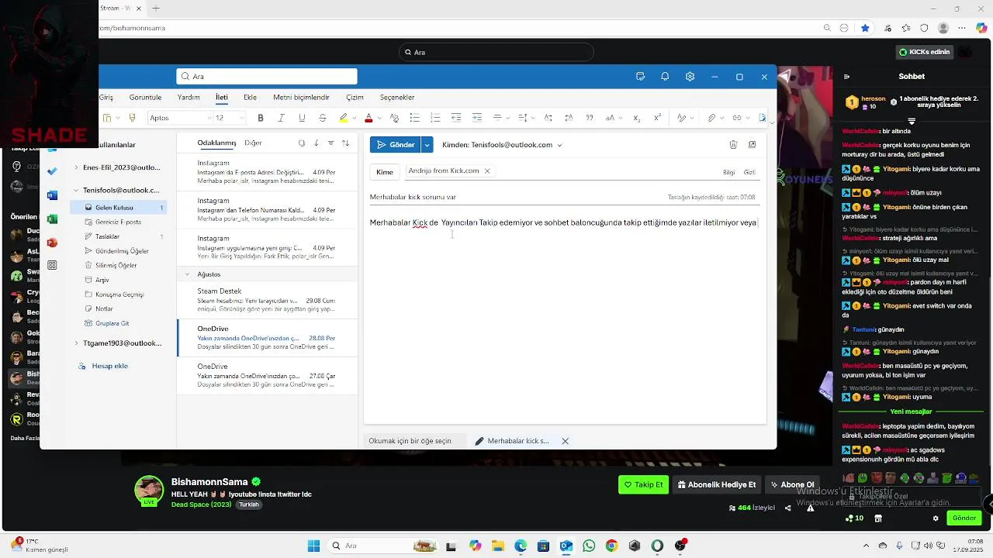Open the Görüntüle ribbon tab
Screen dimensions: 993x558
(x=145, y=97)
